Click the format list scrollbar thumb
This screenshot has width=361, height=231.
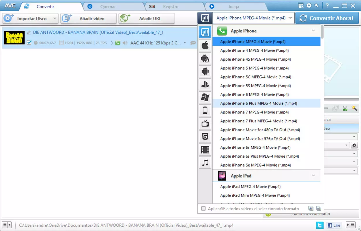322,32
